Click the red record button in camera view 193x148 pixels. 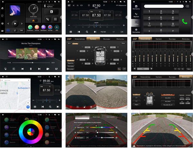click(70, 106)
